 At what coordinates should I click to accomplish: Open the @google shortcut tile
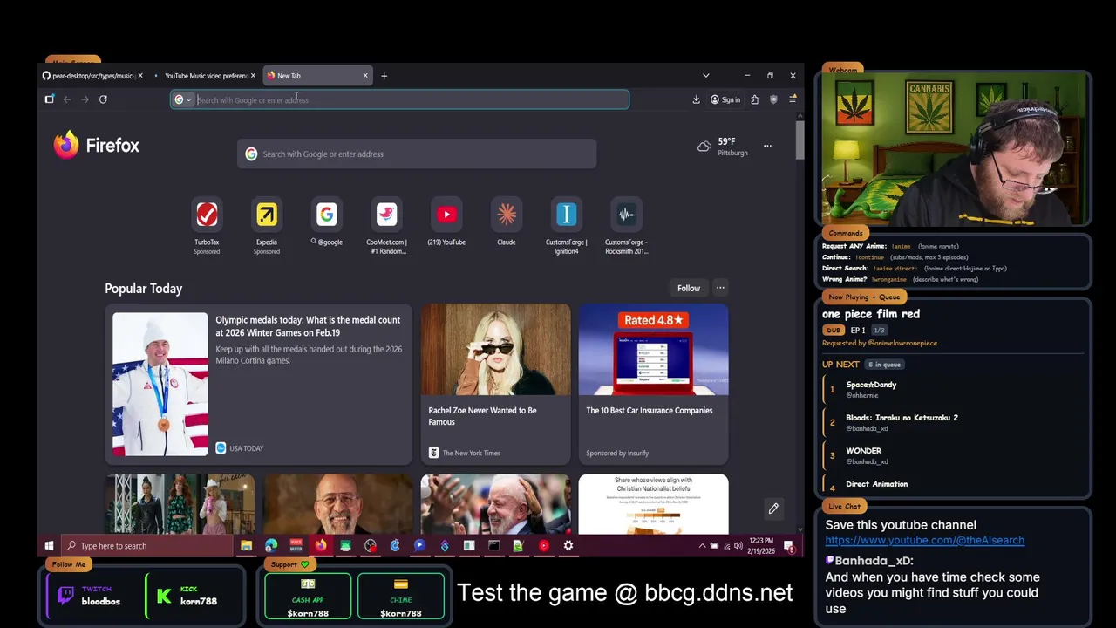(327, 222)
